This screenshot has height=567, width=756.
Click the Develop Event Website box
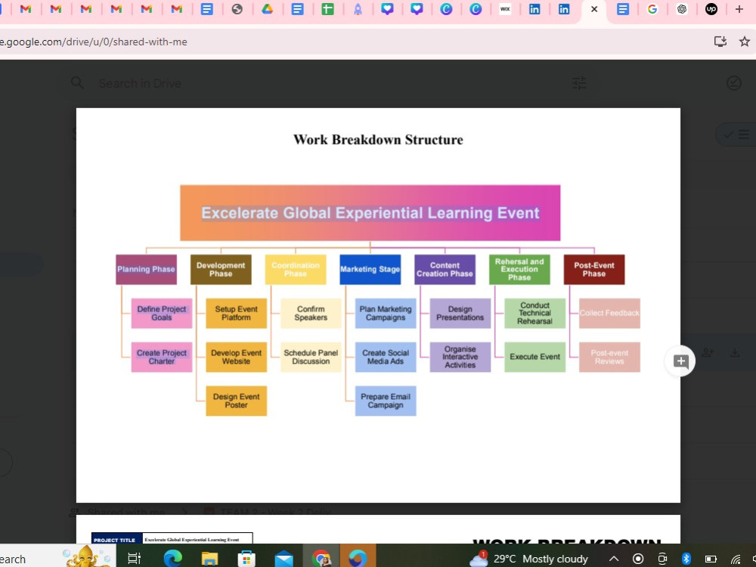[x=236, y=357]
